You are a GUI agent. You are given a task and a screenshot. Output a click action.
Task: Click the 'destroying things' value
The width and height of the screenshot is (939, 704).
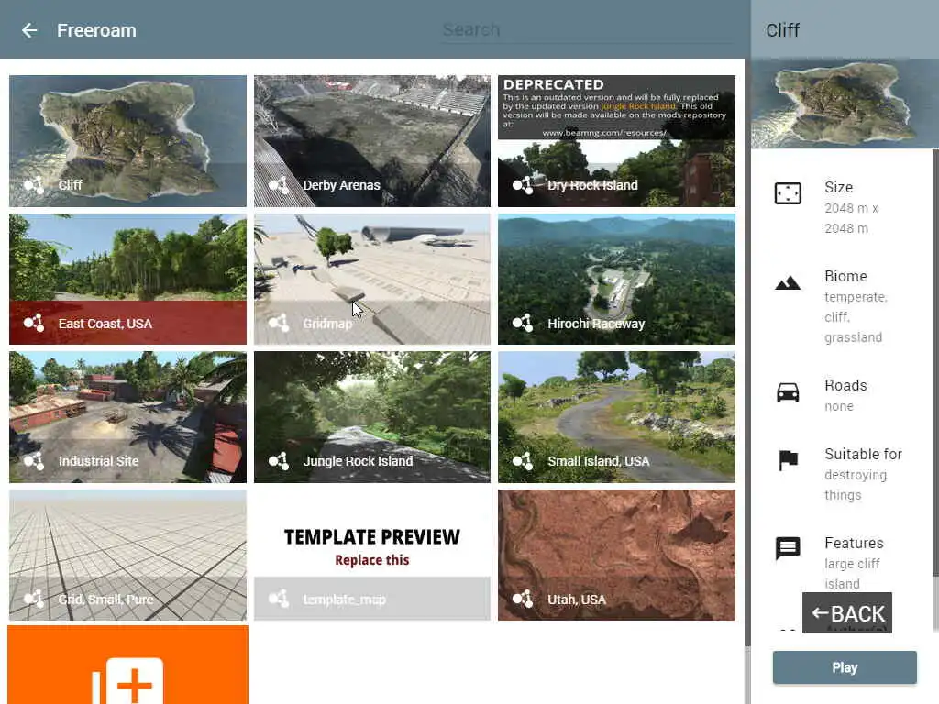(x=856, y=485)
